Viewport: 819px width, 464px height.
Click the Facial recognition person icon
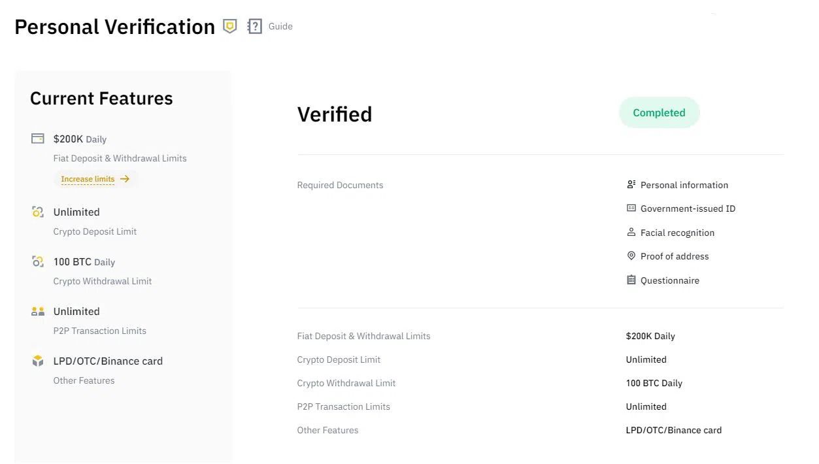[x=631, y=232]
